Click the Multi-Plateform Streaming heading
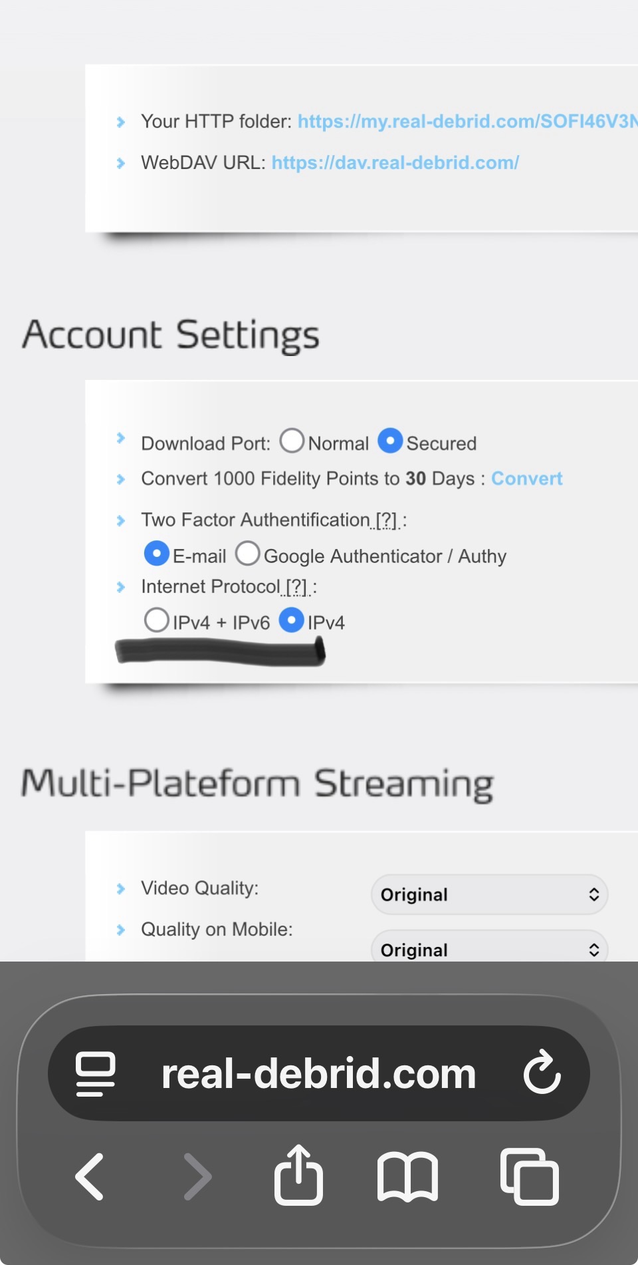This screenshot has height=1265, width=638. (x=257, y=783)
